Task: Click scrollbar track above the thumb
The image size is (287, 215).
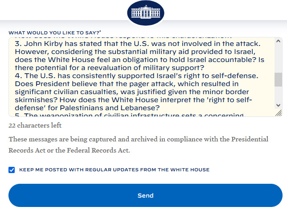Action: (x=278, y=58)
